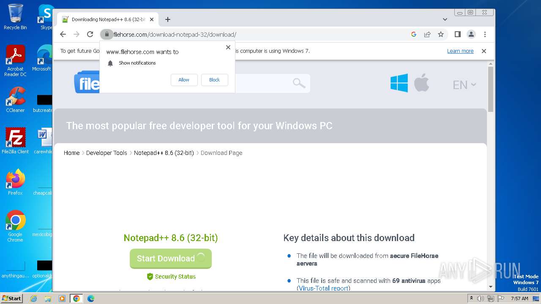Open Microsoft Edge from the taskbar
The image size is (541, 304).
(x=90, y=299)
